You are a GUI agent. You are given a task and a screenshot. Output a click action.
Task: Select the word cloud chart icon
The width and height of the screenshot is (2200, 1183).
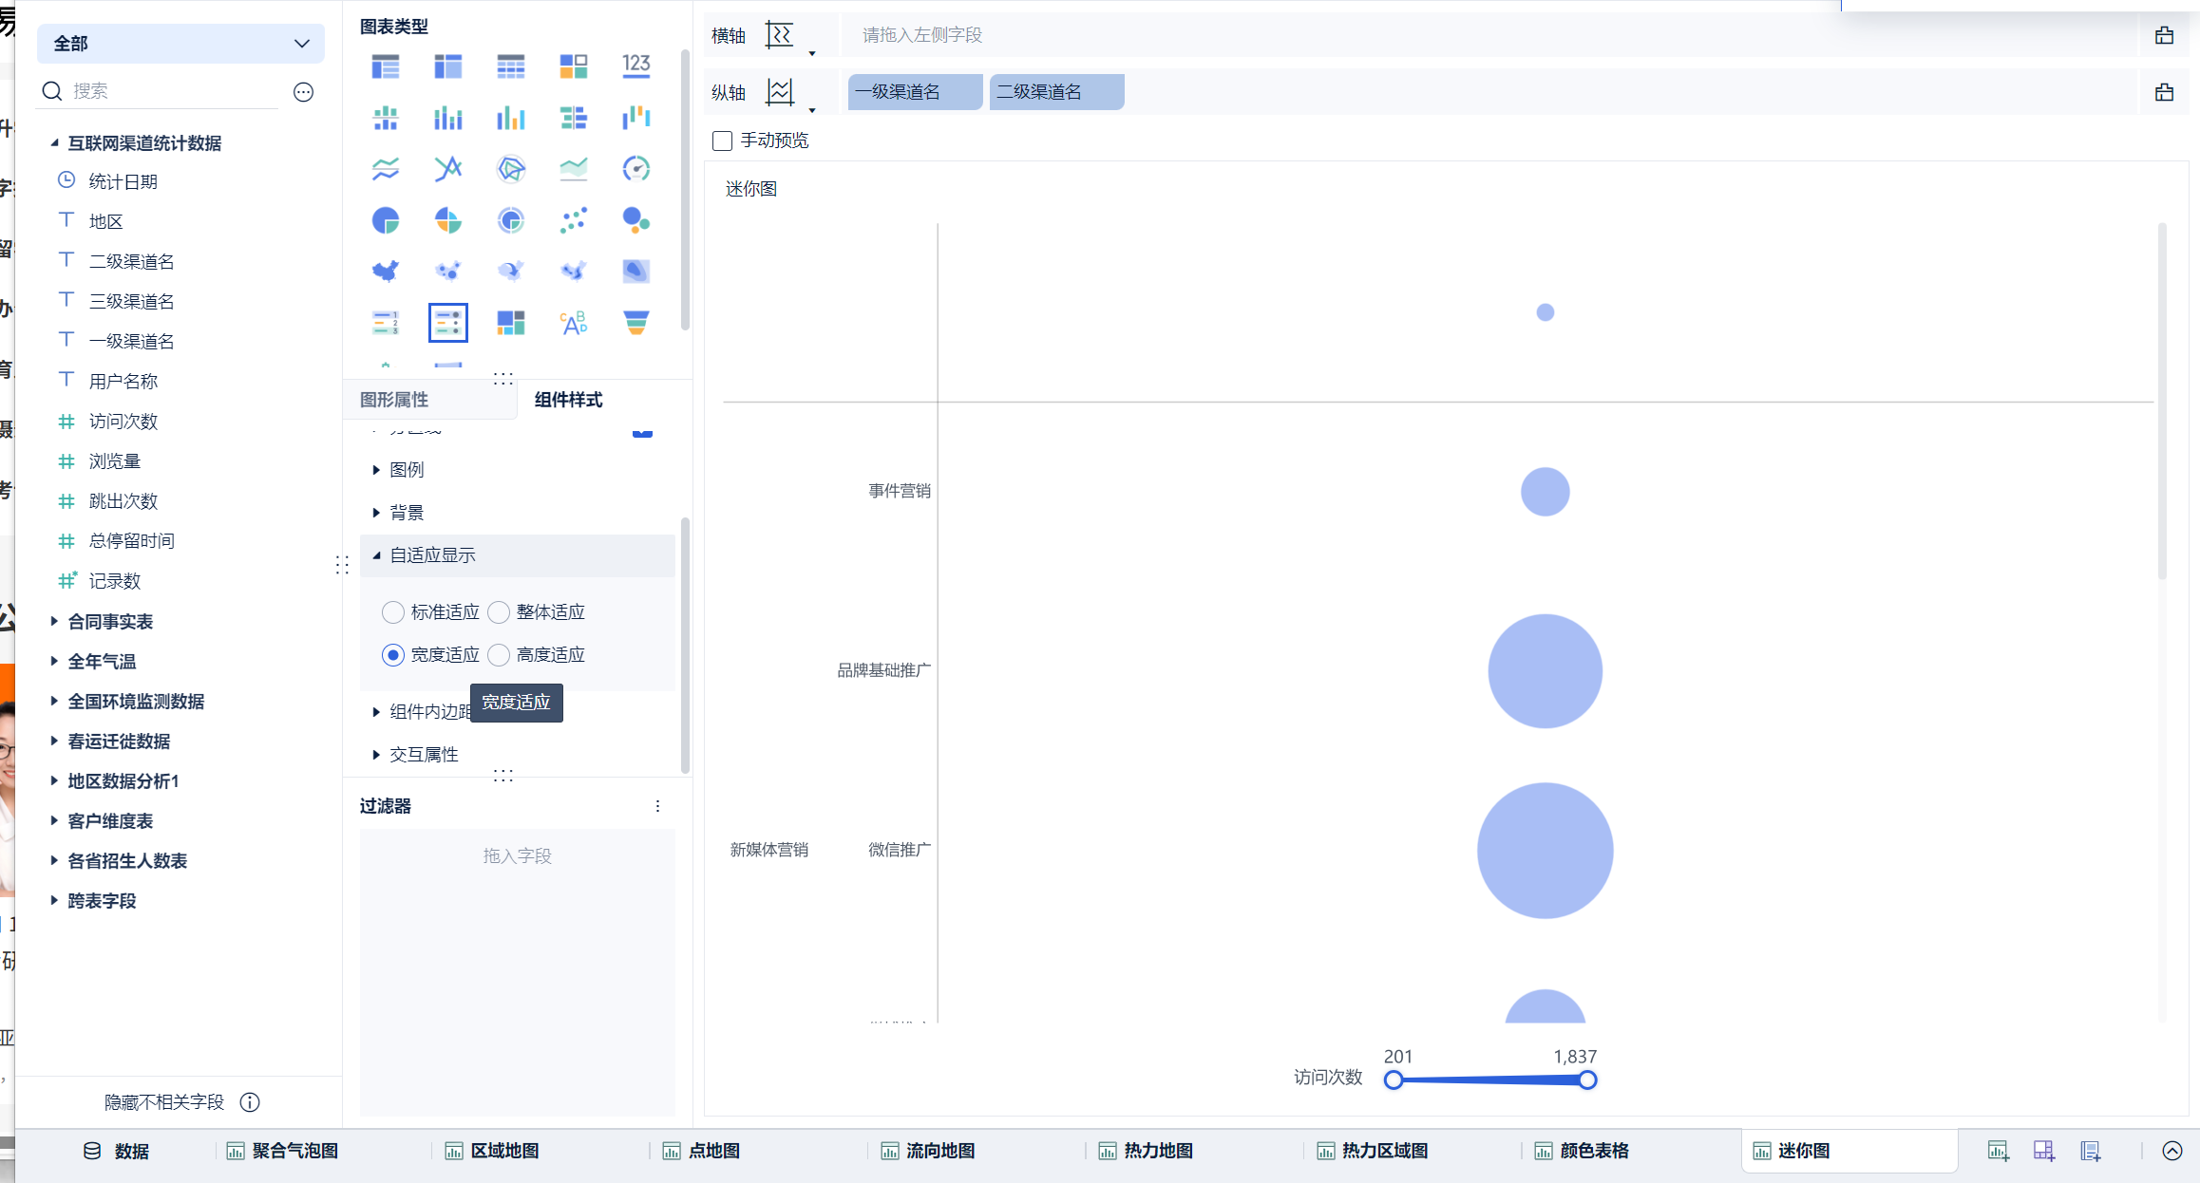tap(573, 323)
